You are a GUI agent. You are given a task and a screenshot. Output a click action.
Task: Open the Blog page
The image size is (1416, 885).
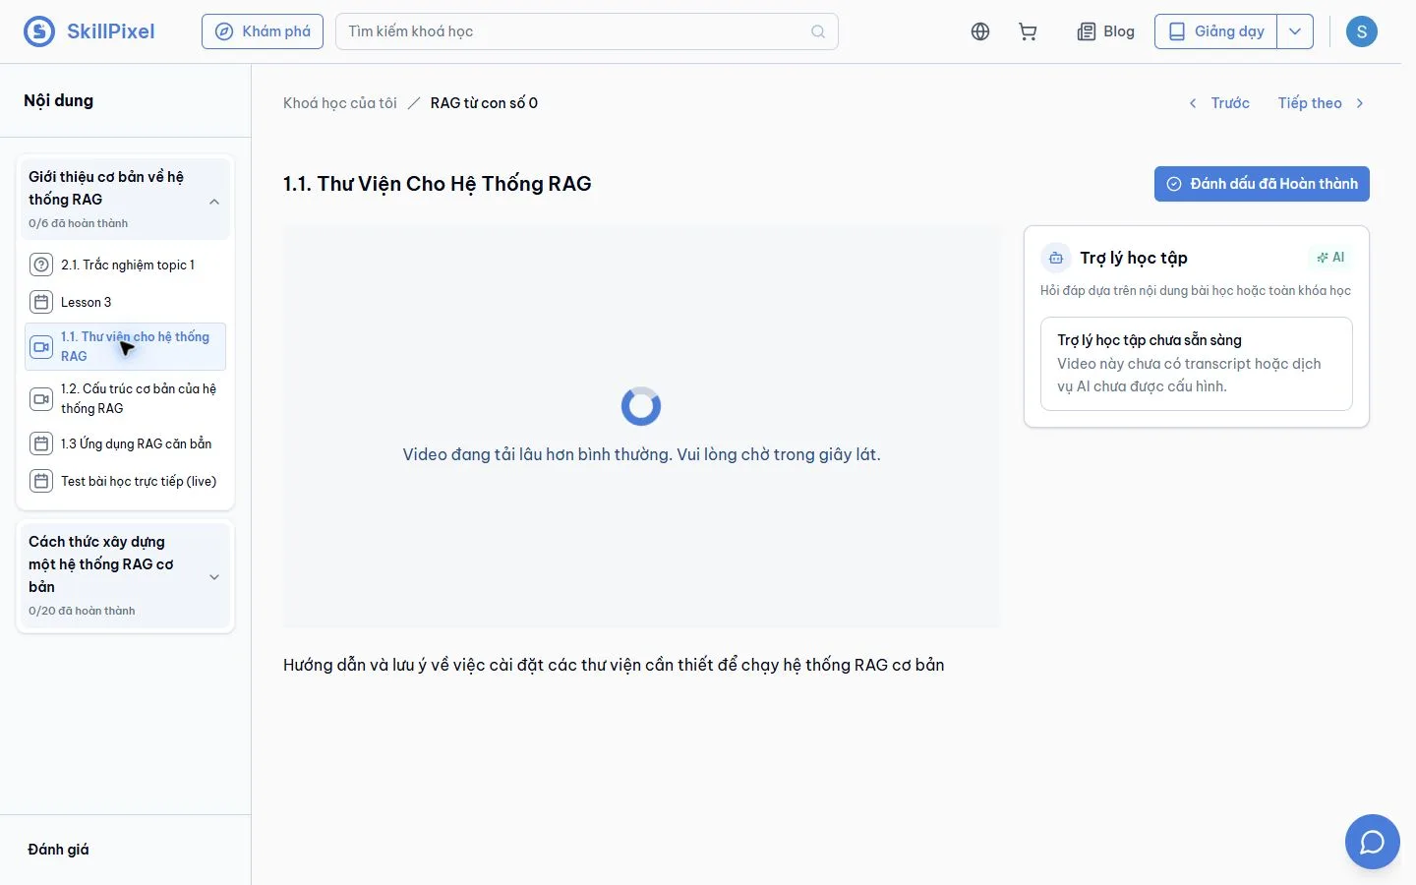[x=1106, y=31]
